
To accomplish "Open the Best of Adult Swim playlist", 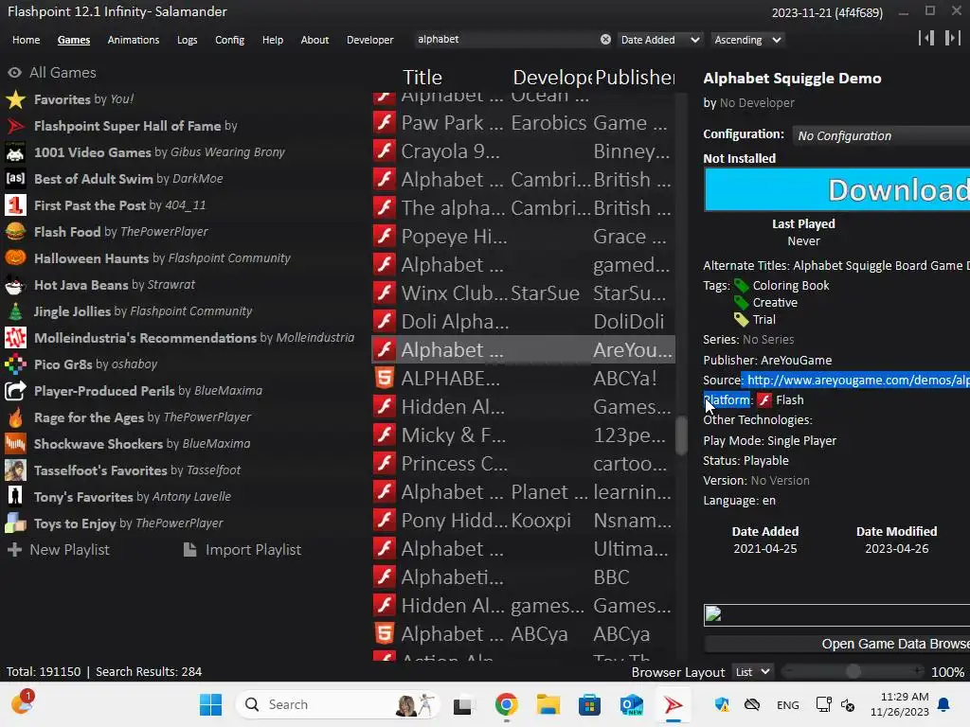I will (x=115, y=179).
